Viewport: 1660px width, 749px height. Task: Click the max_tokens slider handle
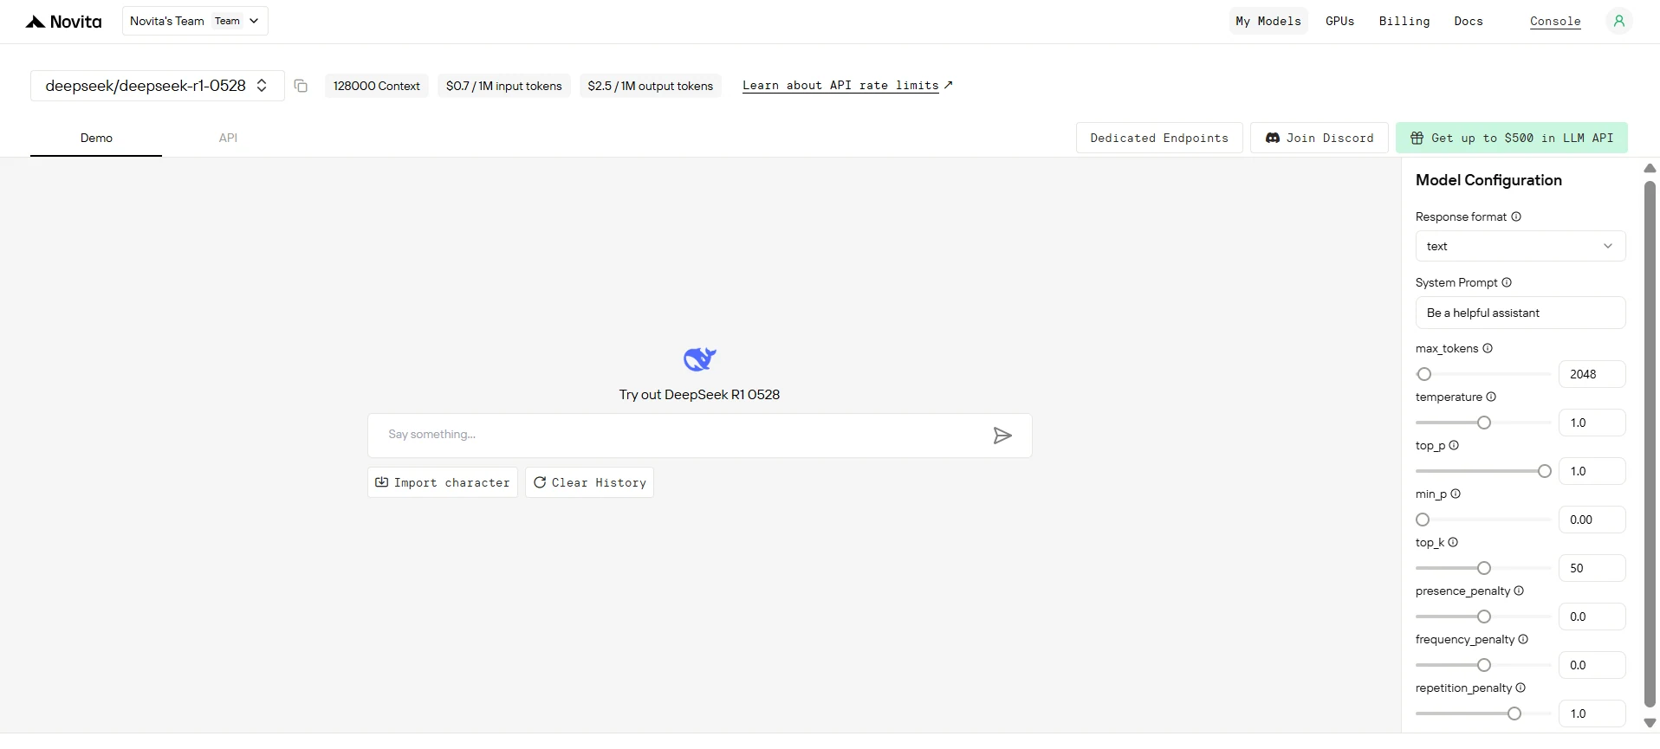point(1424,374)
